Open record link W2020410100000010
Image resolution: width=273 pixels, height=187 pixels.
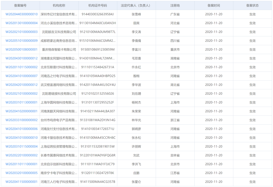tap(21, 137)
